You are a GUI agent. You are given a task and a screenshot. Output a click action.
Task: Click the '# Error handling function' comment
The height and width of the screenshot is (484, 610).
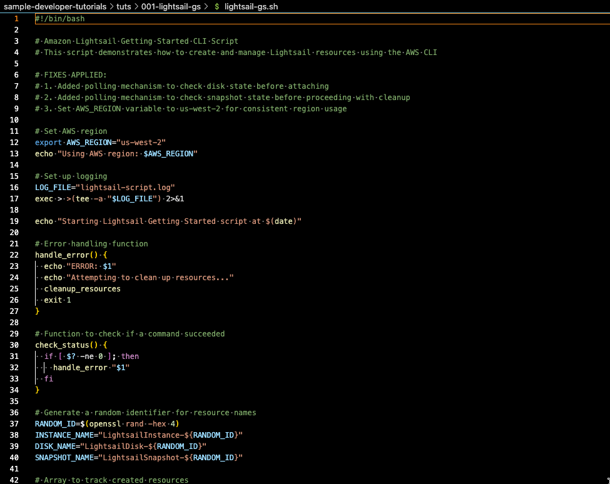coord(91,244)
